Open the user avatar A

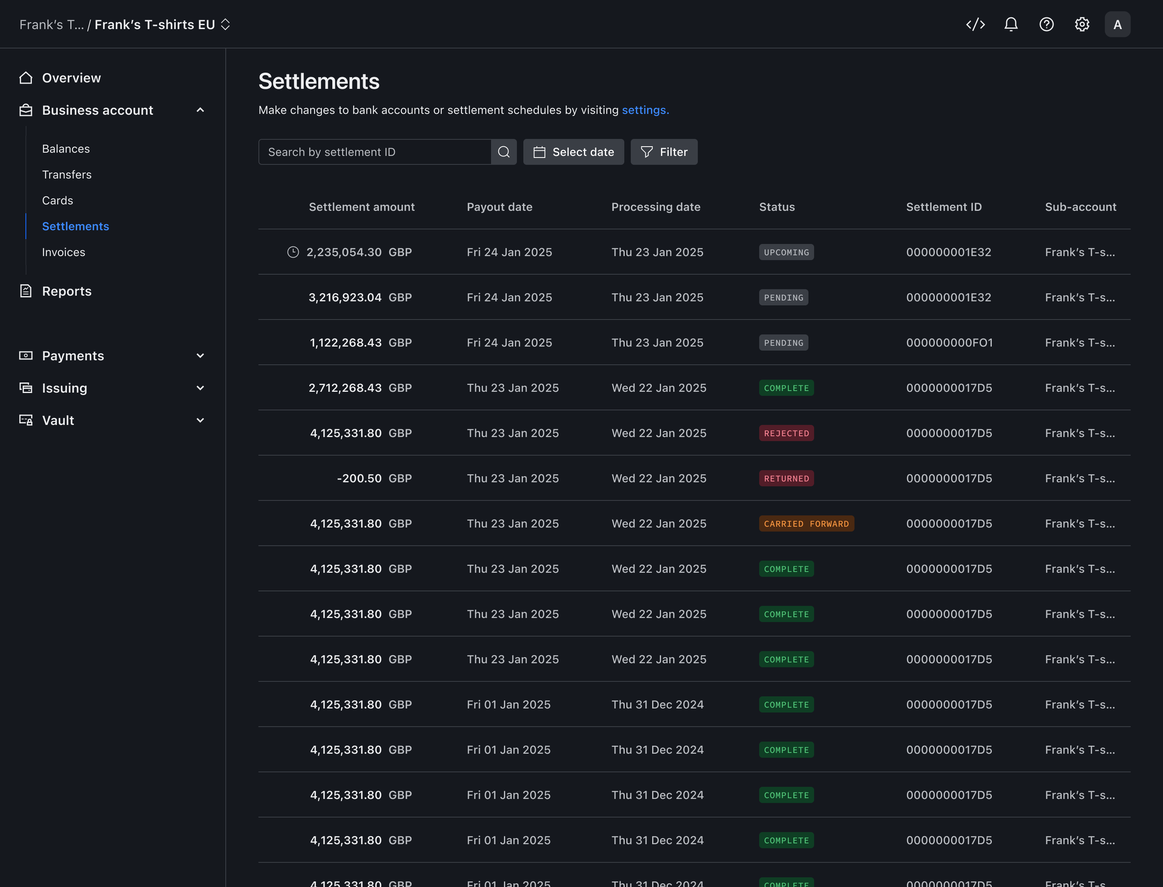click(1117, 24)
